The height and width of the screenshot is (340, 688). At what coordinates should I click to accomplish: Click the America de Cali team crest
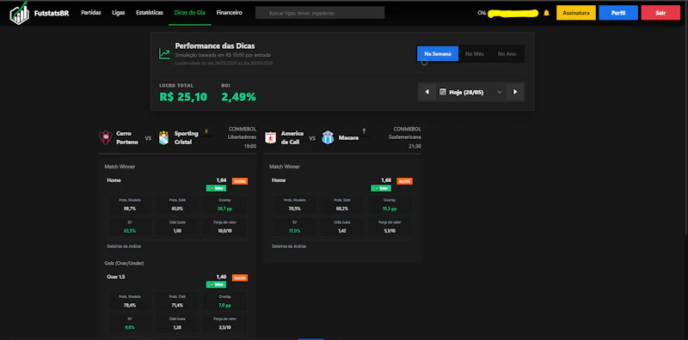coord(270,137)
